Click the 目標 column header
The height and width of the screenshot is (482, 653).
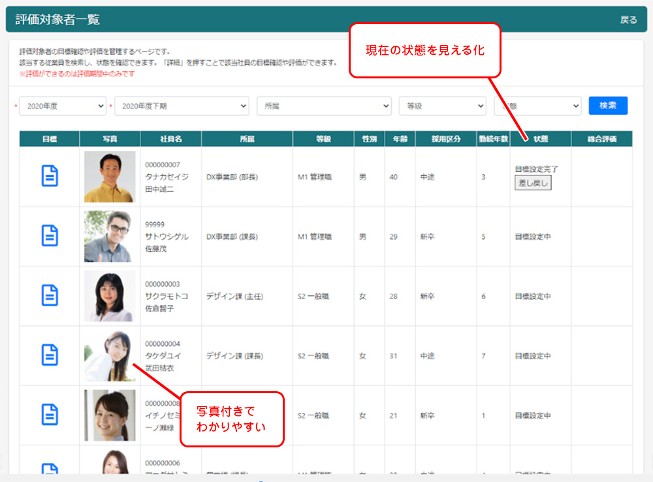click(x=50, y=139)
